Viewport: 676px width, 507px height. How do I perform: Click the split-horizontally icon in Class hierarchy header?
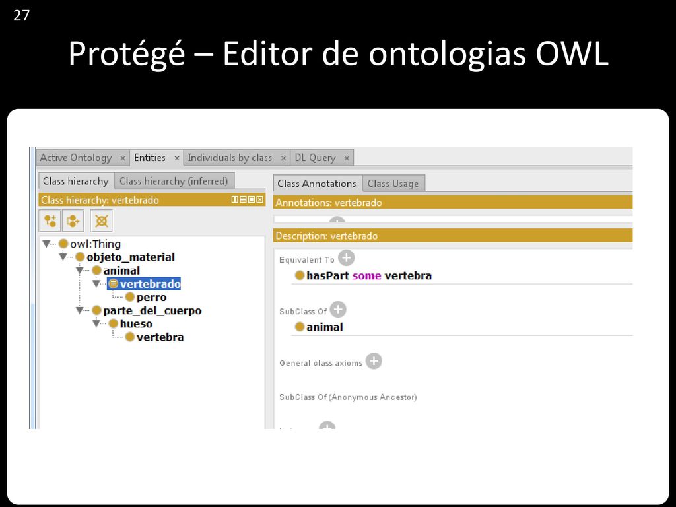tap(243, 199)
